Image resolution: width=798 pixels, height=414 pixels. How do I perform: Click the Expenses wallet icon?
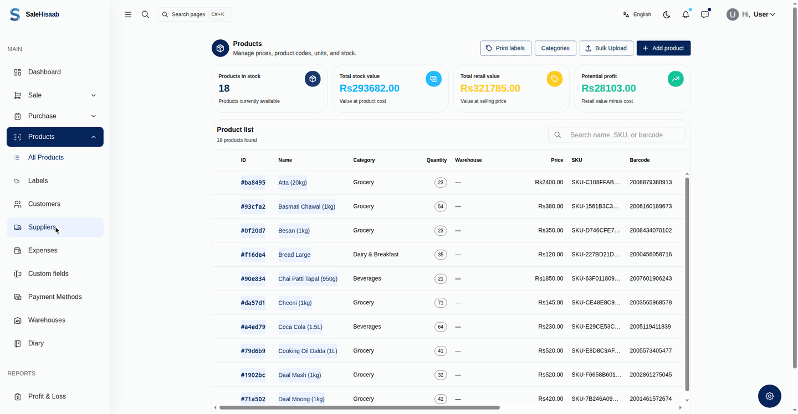coord(18,251)
